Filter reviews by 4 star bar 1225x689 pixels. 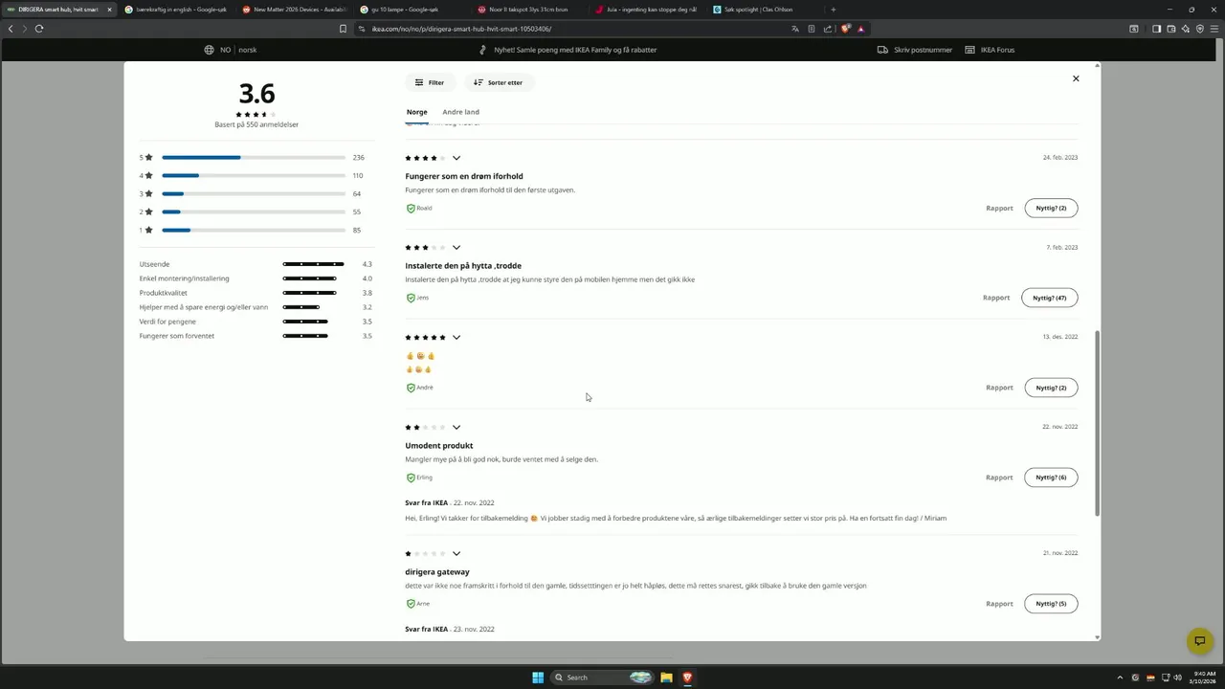254,175
